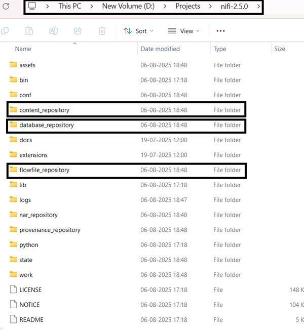The width and height of the screenshot is (304, 330).
Task: Select the NOTICE file icon
Action: pyautogui.click(x=13, y=304)
